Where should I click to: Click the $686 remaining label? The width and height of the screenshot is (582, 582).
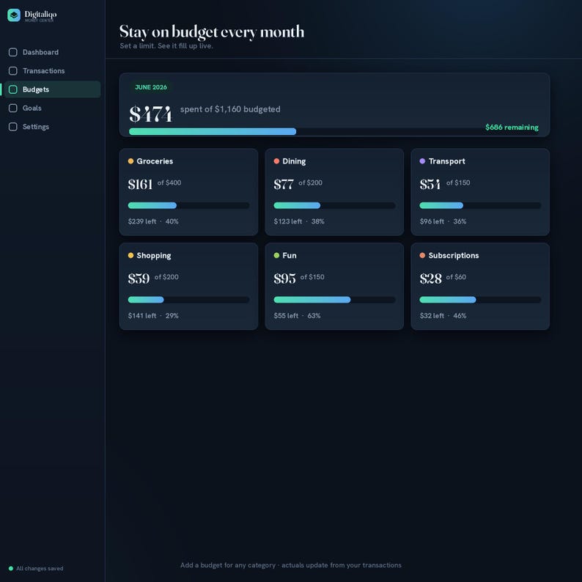click(512, 128)
